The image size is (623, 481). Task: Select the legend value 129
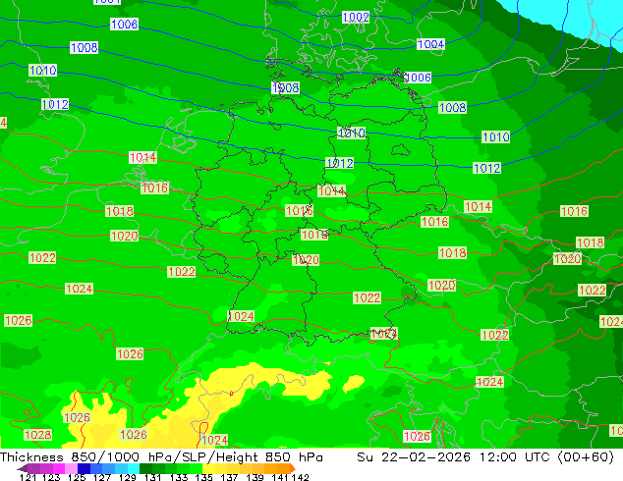point(128,477)
